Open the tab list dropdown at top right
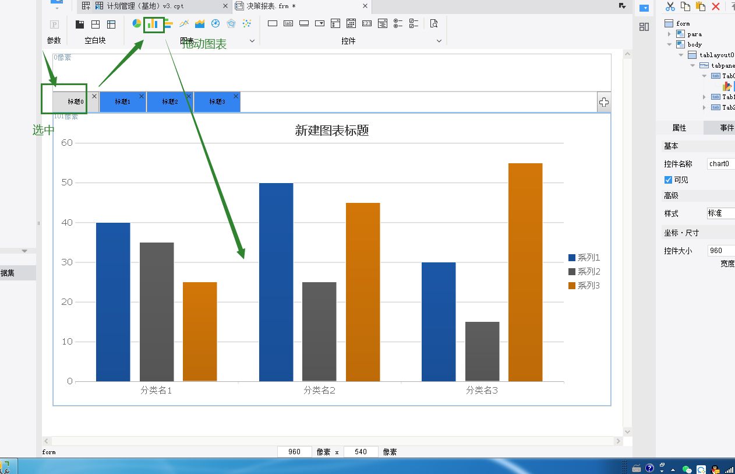This screenshot has height=474, width=735. [x=622, y=6]
